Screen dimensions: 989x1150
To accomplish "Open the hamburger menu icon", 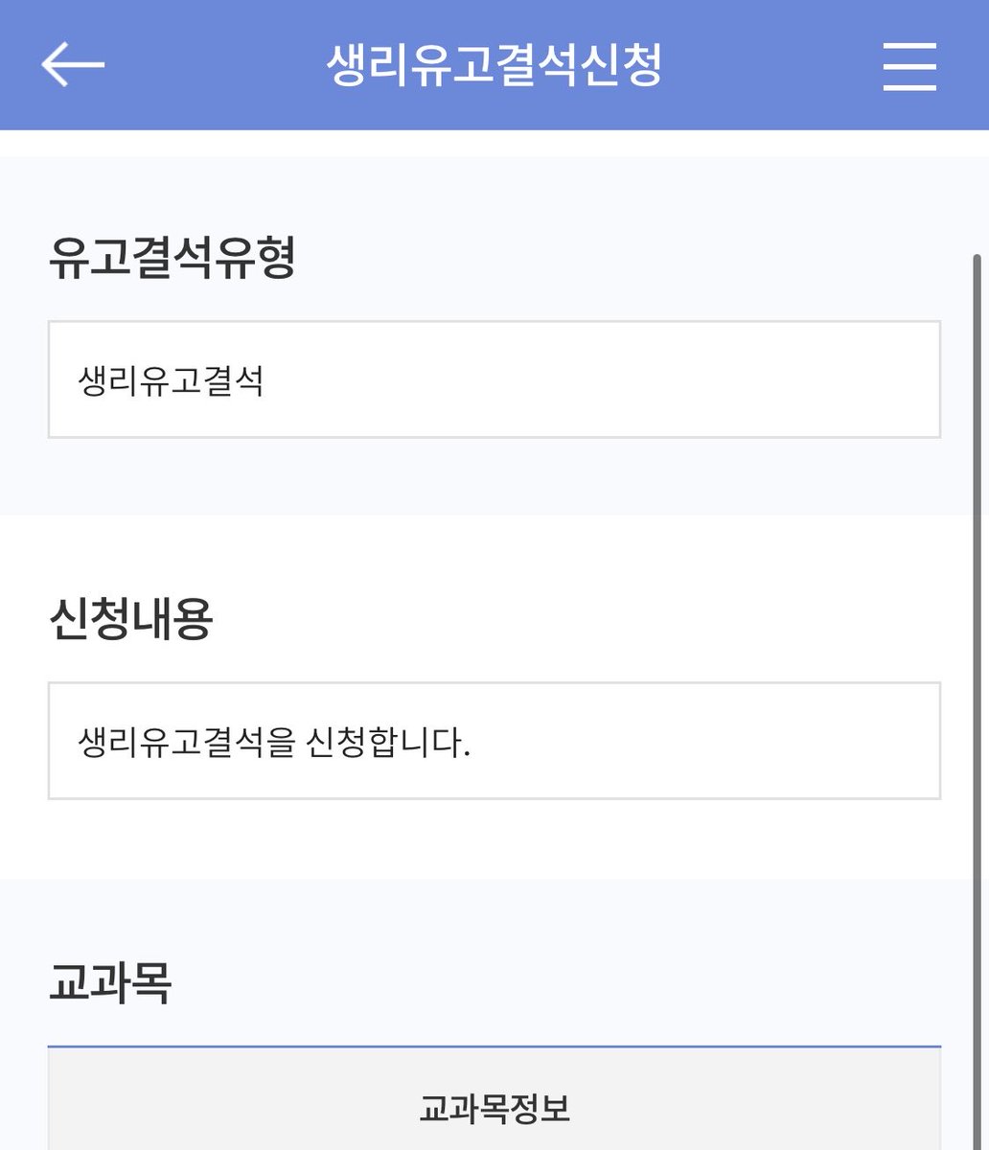I will tap(909, 65).
